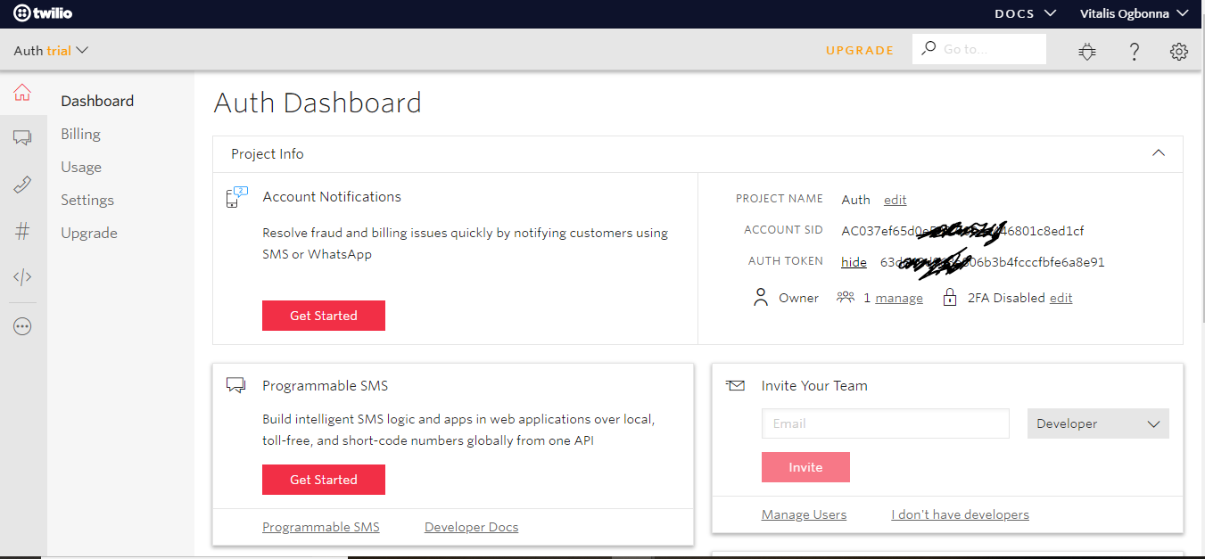Click the PROJECT NAME label
Image resolution: width=1205 pixels, height=559 pixels.
780,199
